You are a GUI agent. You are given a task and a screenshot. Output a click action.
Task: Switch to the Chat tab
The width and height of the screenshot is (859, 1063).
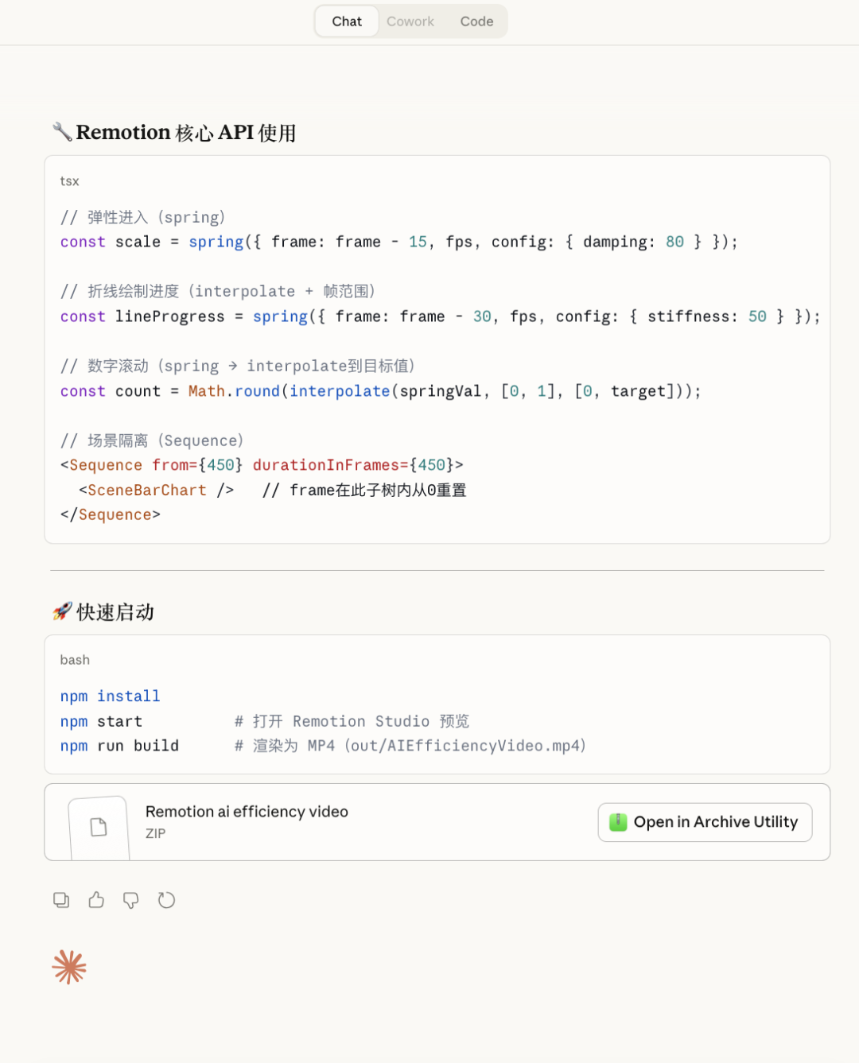point(347,21)
